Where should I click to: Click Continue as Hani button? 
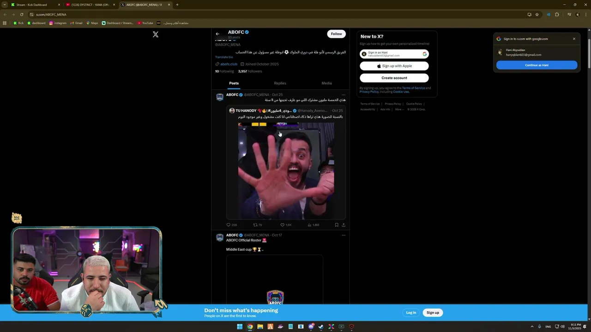(x=537, y=65)
